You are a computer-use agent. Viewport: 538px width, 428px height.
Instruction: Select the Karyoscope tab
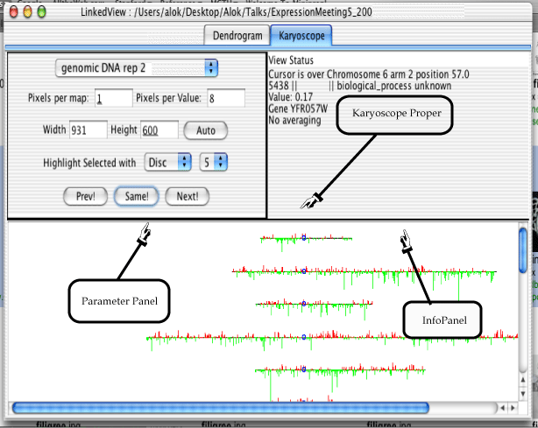click(301, 35)
